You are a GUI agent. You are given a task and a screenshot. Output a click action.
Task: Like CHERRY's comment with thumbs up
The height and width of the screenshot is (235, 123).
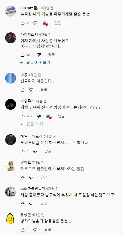[x=23, y=23]
